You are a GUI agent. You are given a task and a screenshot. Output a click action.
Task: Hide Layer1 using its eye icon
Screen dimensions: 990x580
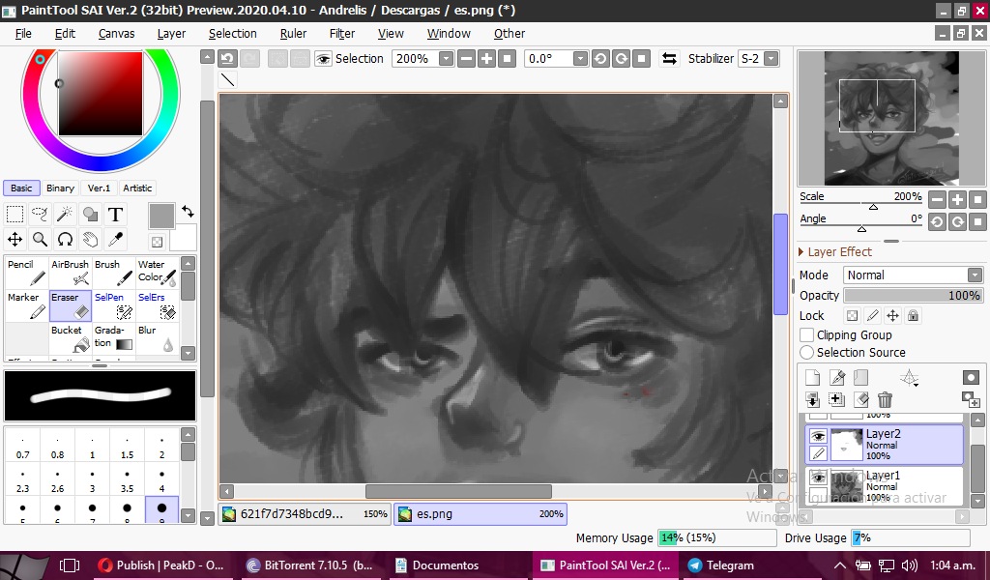coord(818,478)
